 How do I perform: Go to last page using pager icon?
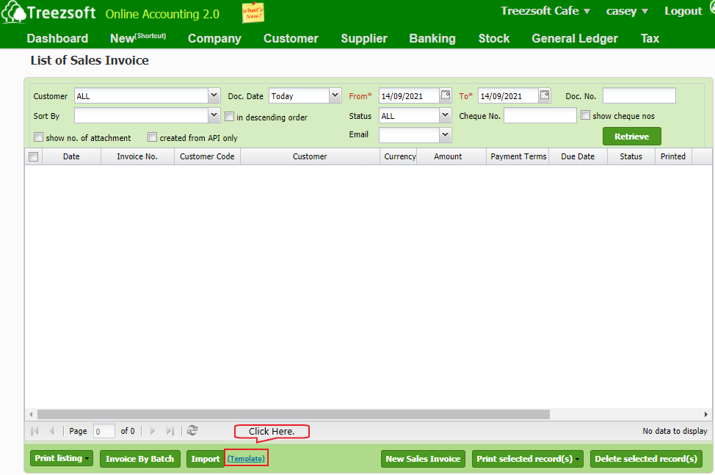(x=170, y=431)
